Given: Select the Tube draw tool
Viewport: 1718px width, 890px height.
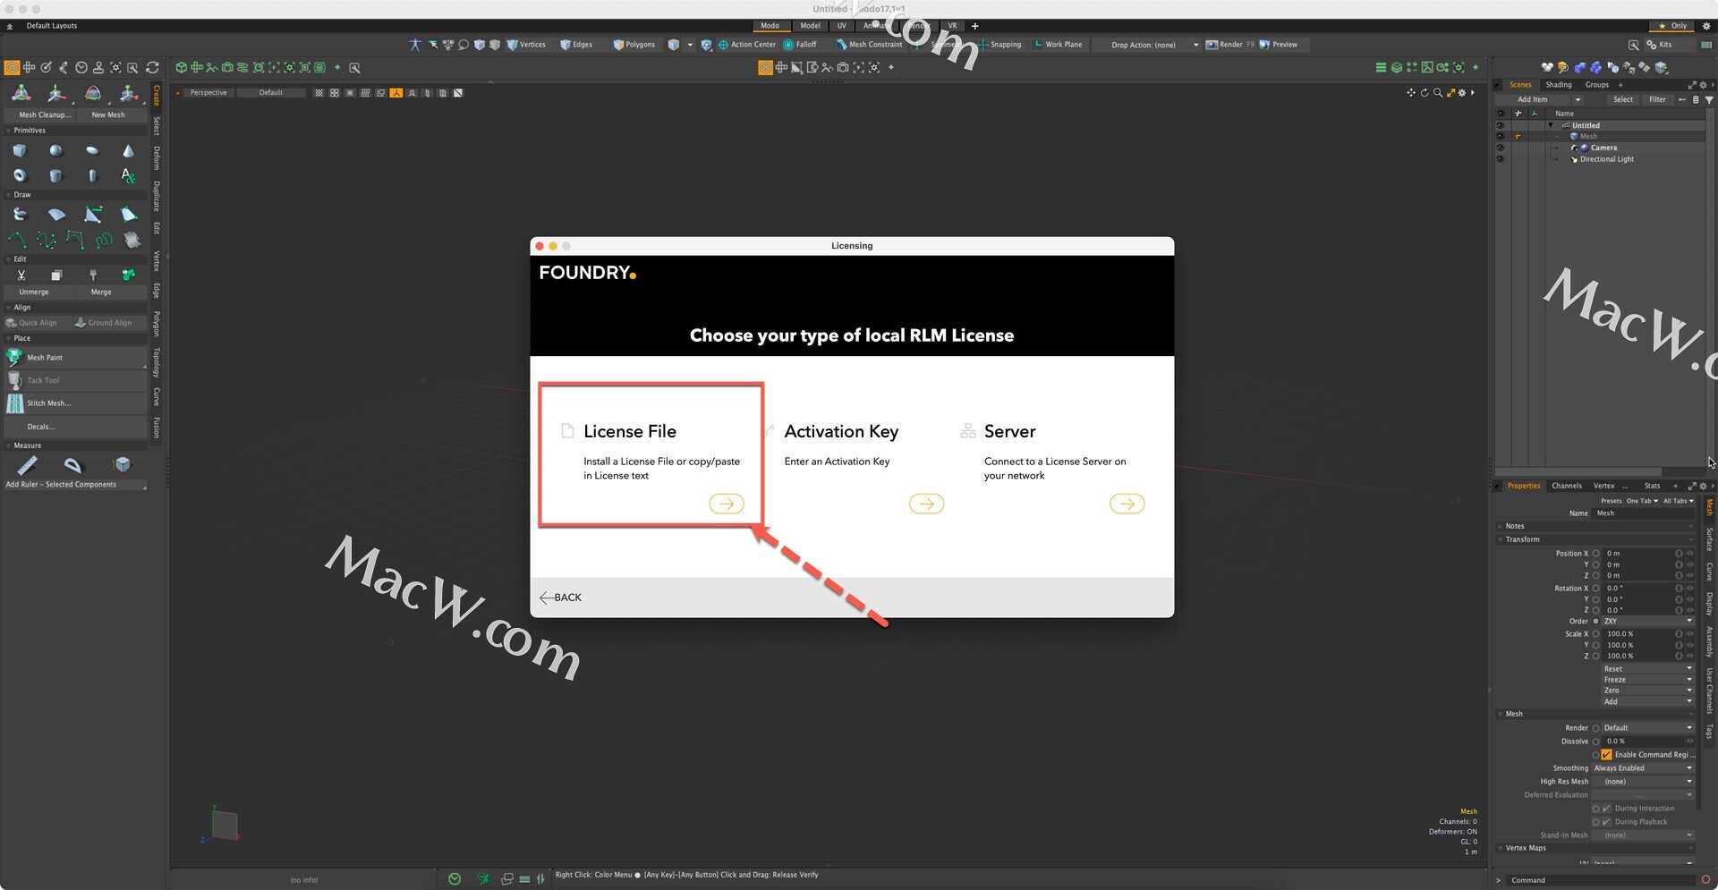Looking at the screenshot, I should (x=20, y=215).
